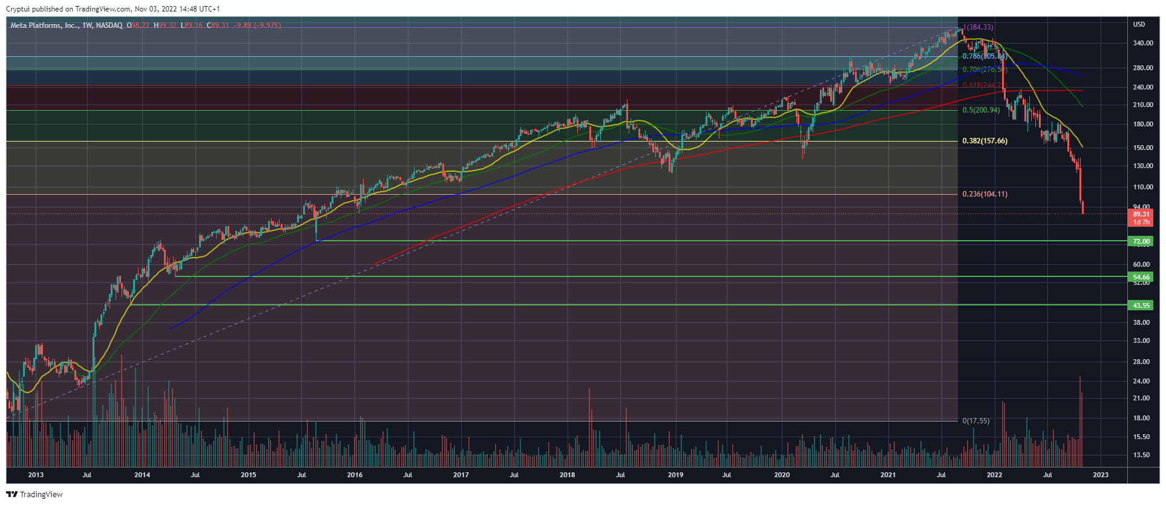Click the L89.16 low value

tap(192, 25)
